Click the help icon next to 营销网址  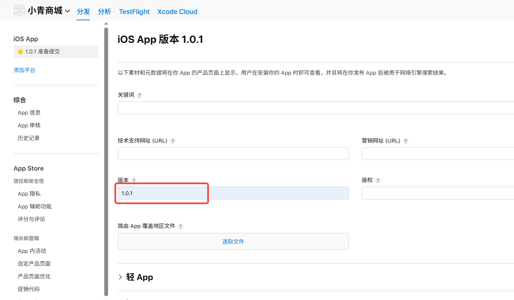(405, 141)
